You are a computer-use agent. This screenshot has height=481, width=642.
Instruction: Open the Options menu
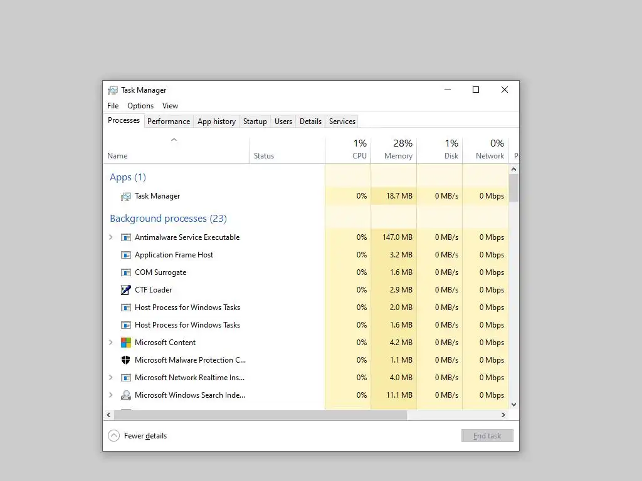pos(140,105)
